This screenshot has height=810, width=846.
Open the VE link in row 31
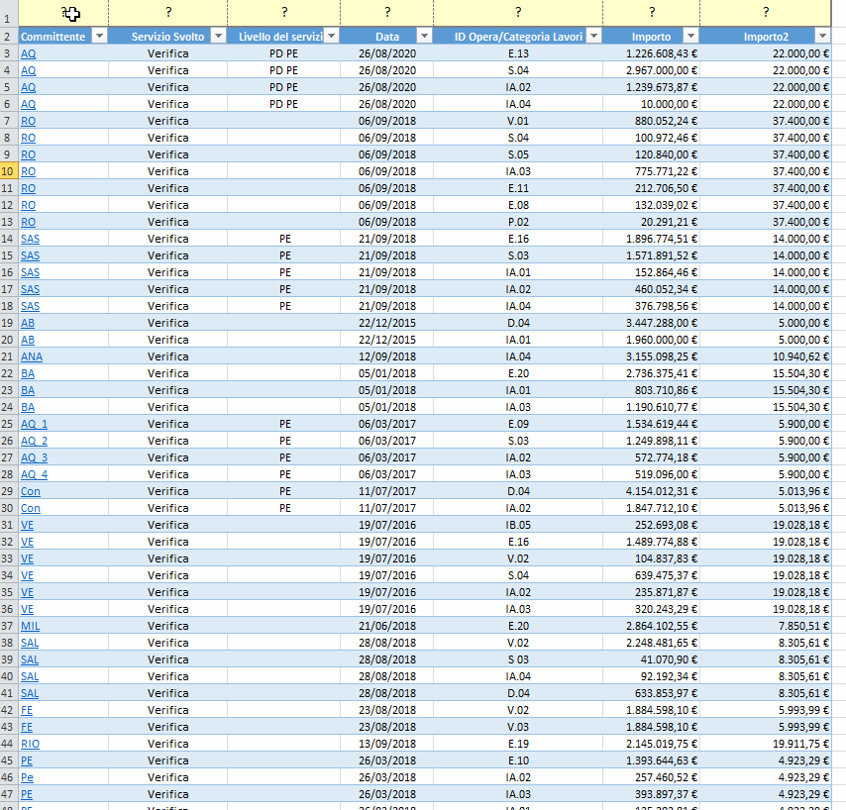point(27,525)
